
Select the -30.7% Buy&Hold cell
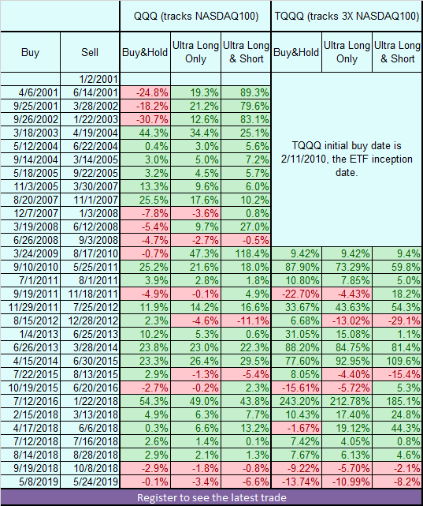pos(145,119)
